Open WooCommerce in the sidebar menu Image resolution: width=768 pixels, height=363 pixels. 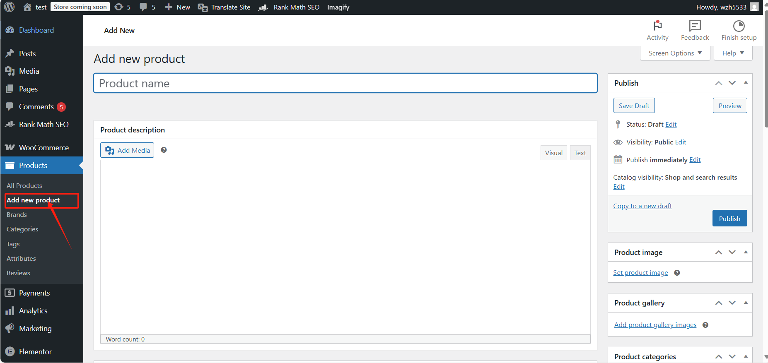[x=43, y=148]
